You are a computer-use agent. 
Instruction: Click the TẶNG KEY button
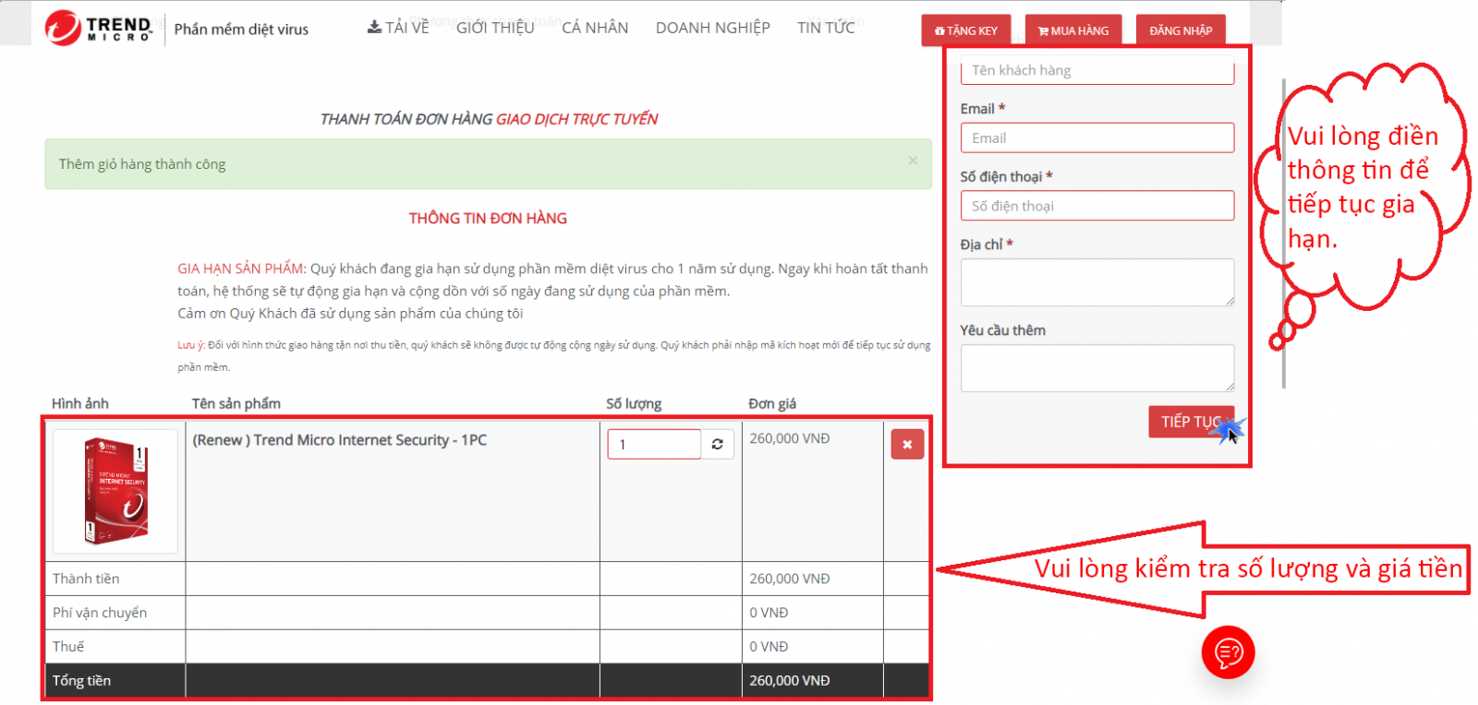click(966, 30)
